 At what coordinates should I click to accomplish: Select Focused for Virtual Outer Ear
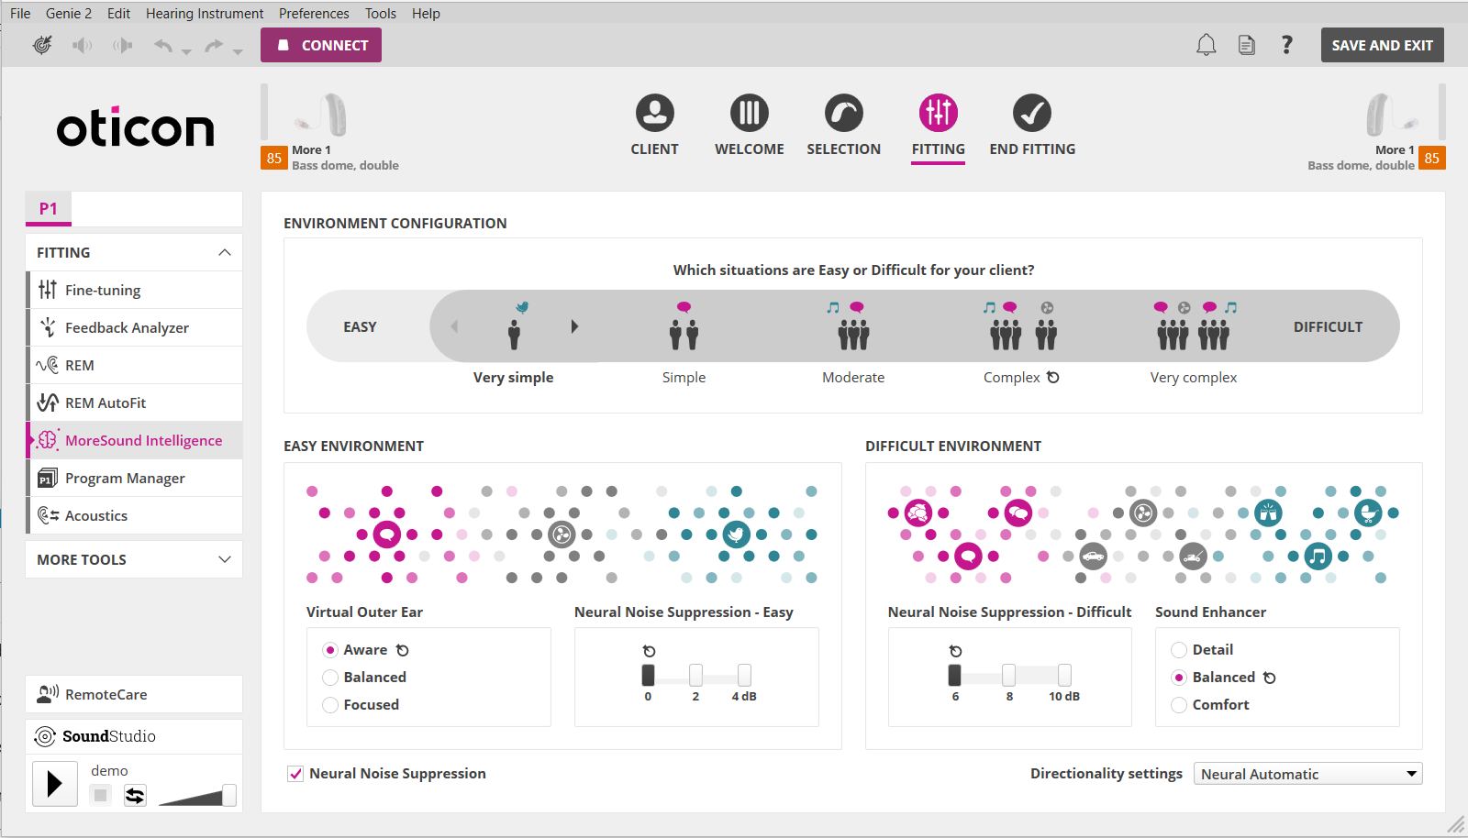(x=331, y=705)
